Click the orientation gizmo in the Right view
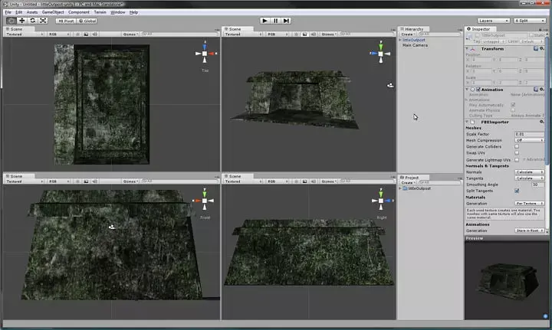The width and height of the screenshot is (552, 330). (x=381, y=201)
